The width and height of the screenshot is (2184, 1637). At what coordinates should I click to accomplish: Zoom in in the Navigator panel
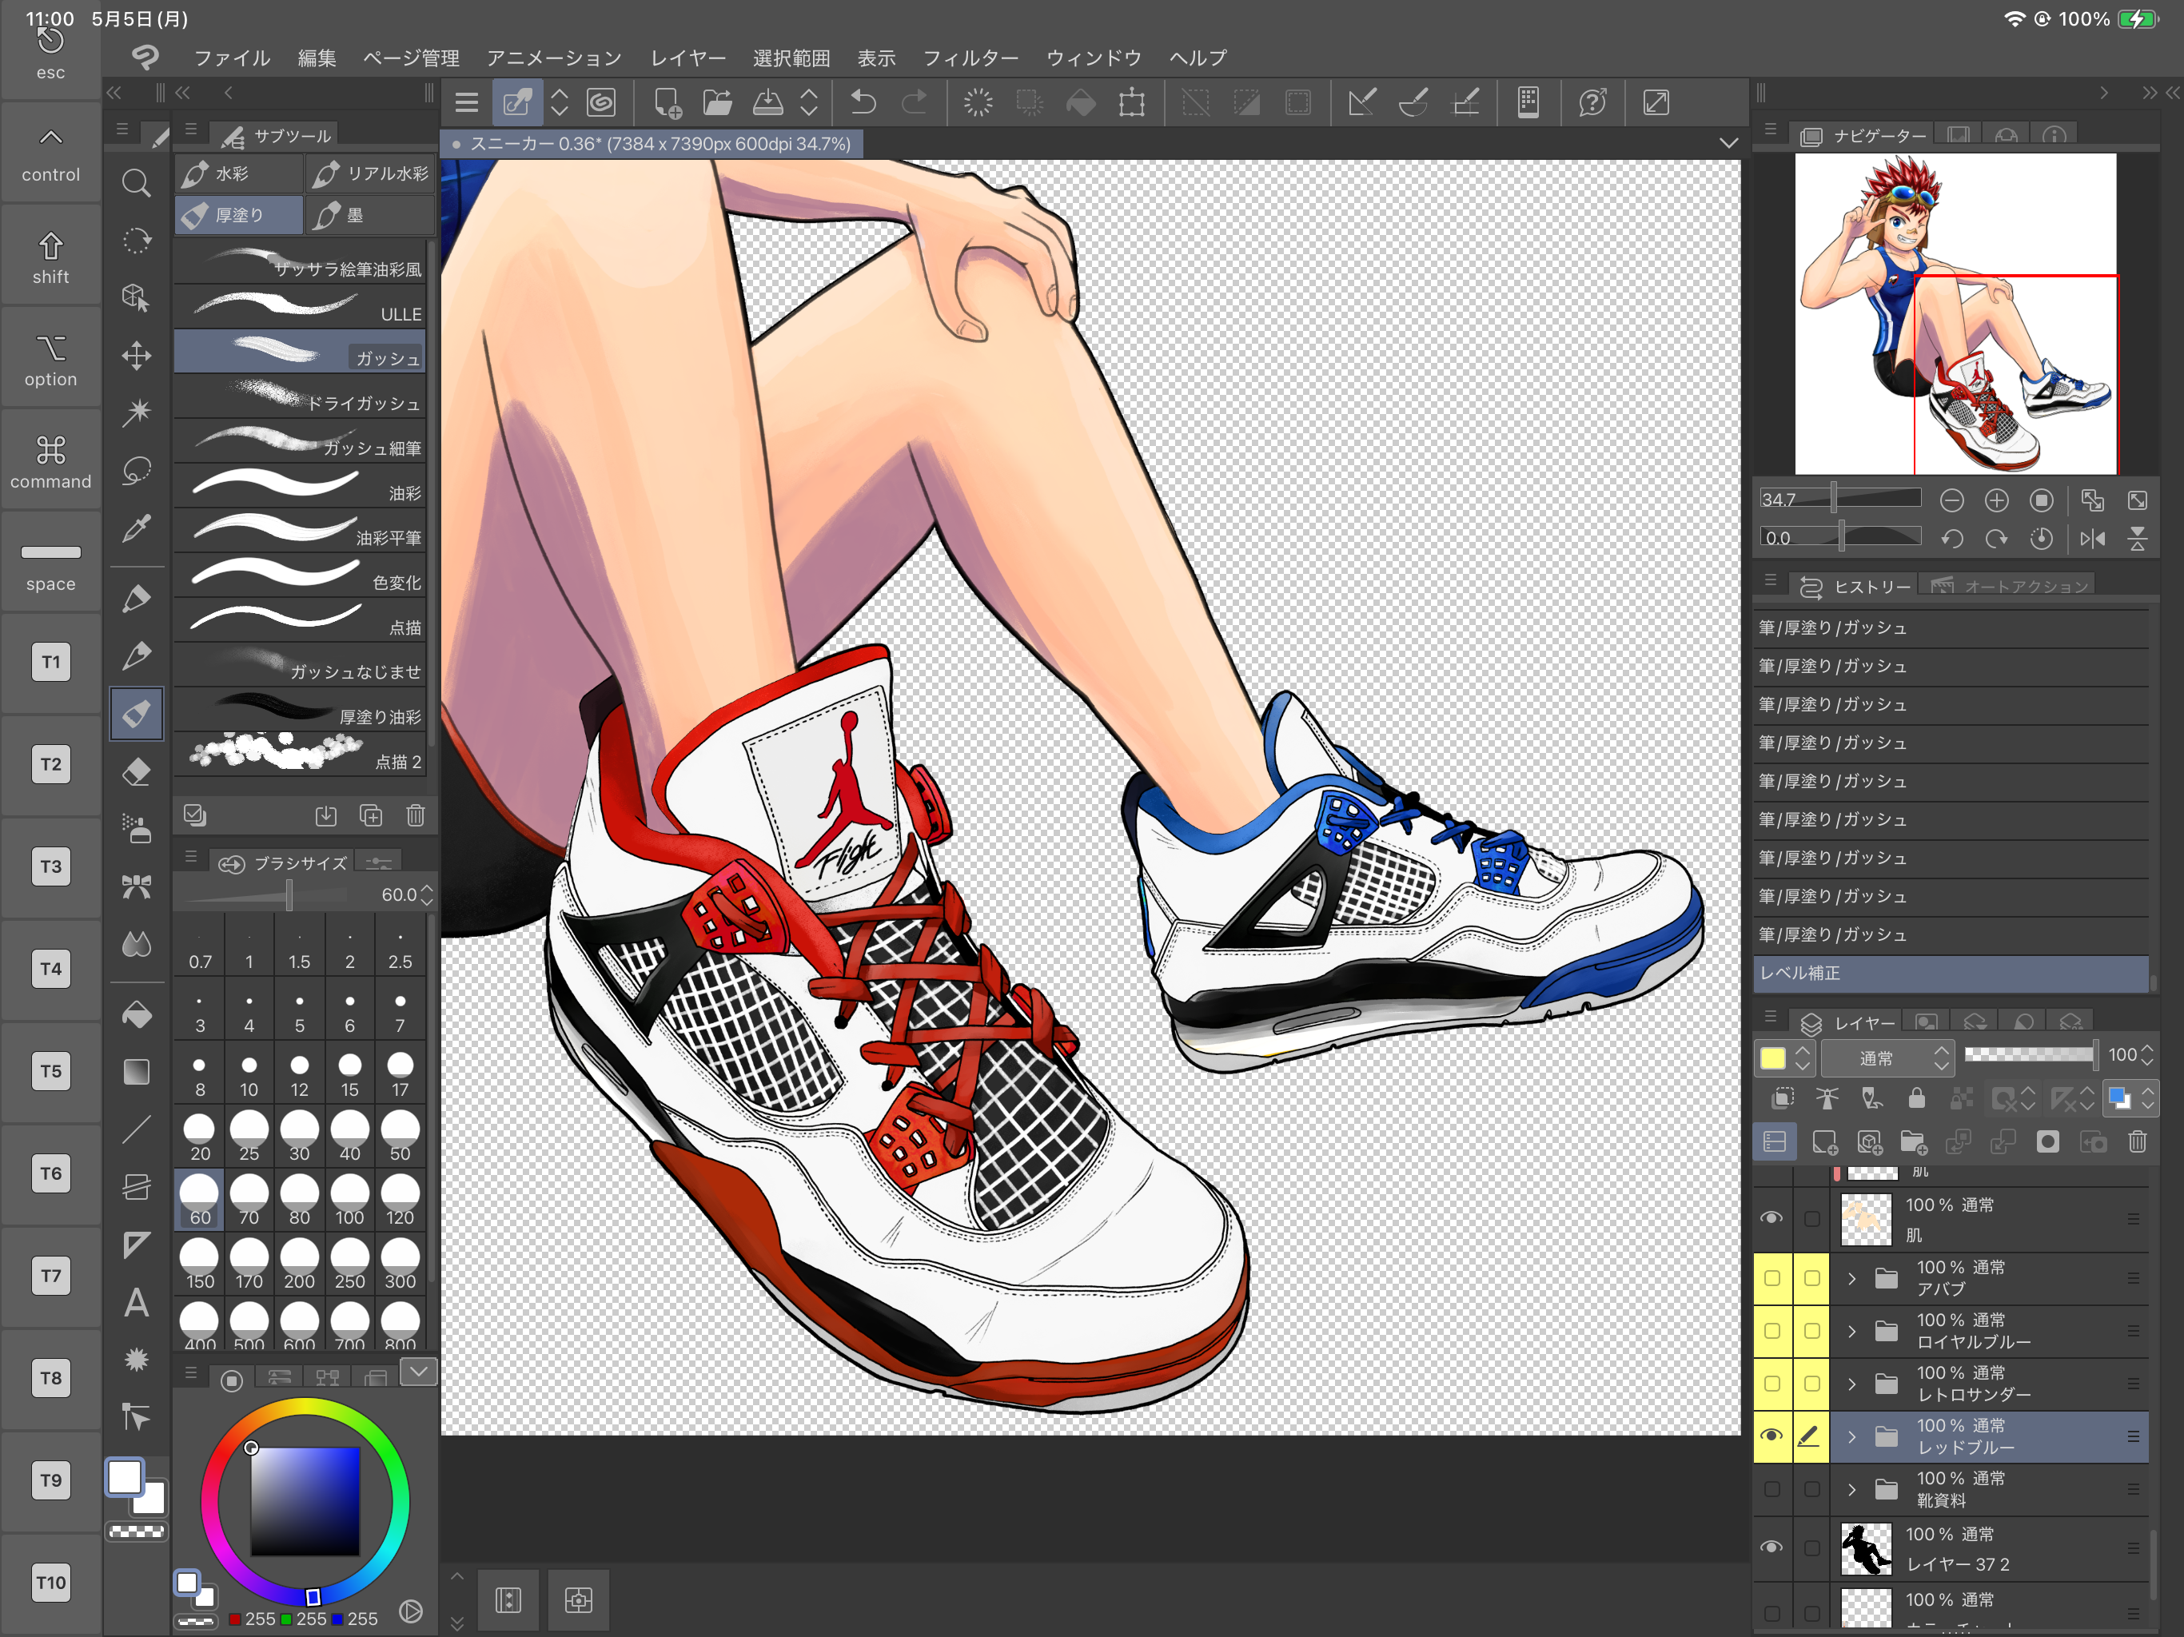click(x=1996, y=500)
